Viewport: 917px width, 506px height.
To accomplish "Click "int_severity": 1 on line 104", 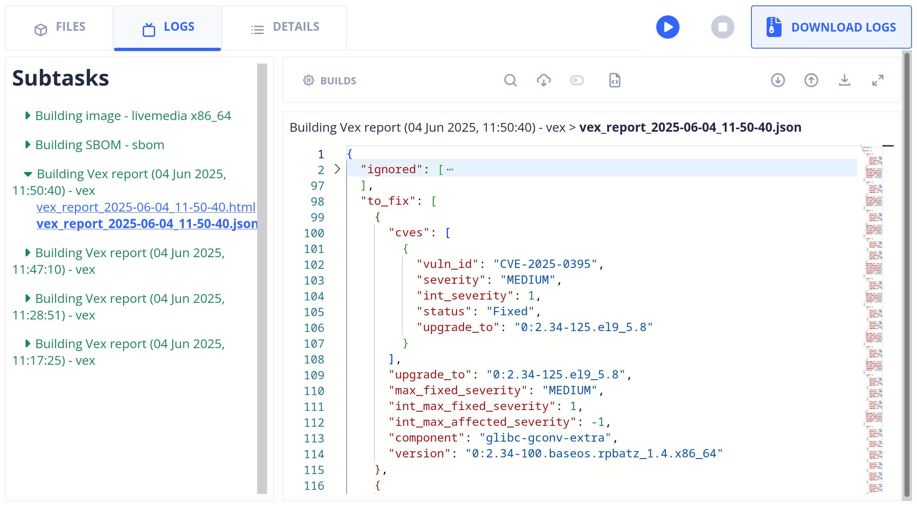I will coord(479,296).
